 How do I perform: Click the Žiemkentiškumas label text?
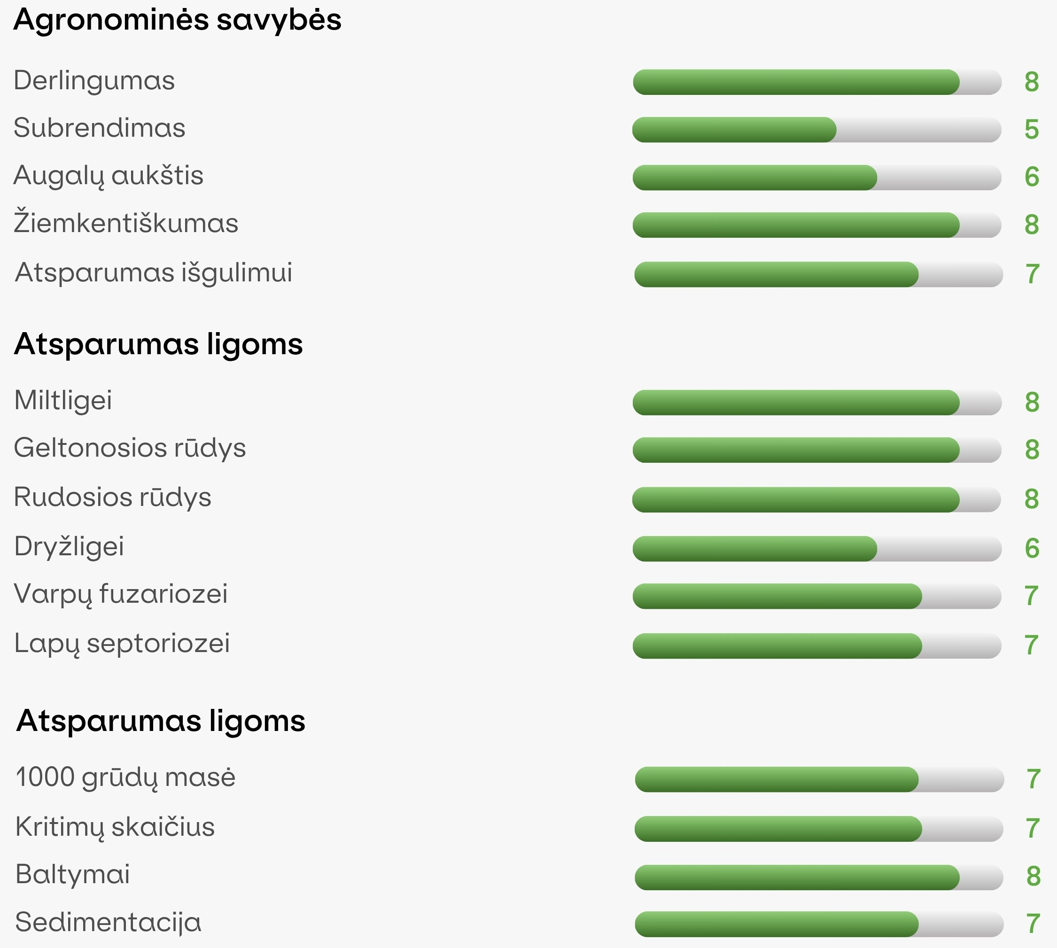126,222
